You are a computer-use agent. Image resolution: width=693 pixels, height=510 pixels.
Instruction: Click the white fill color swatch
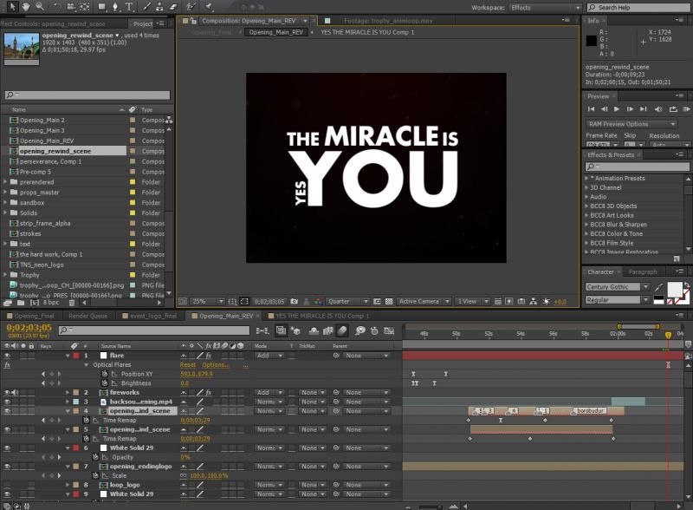(x=675, y=290)
